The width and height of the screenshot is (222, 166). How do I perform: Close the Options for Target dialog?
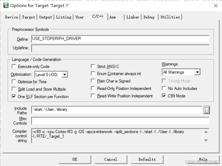(x=216, y=6)
